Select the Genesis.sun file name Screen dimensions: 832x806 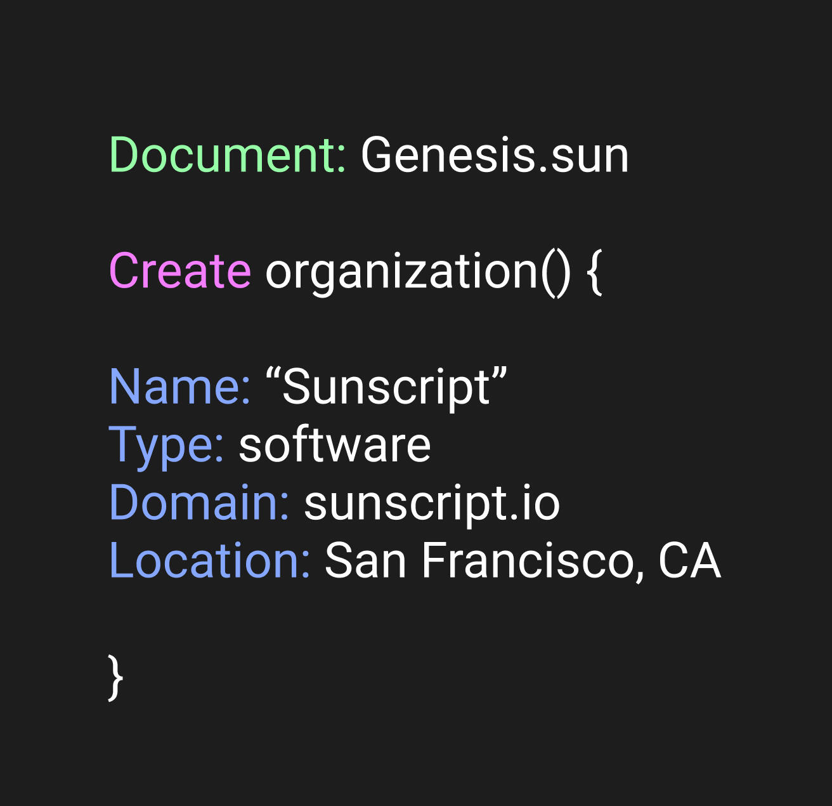click(495, 155)
